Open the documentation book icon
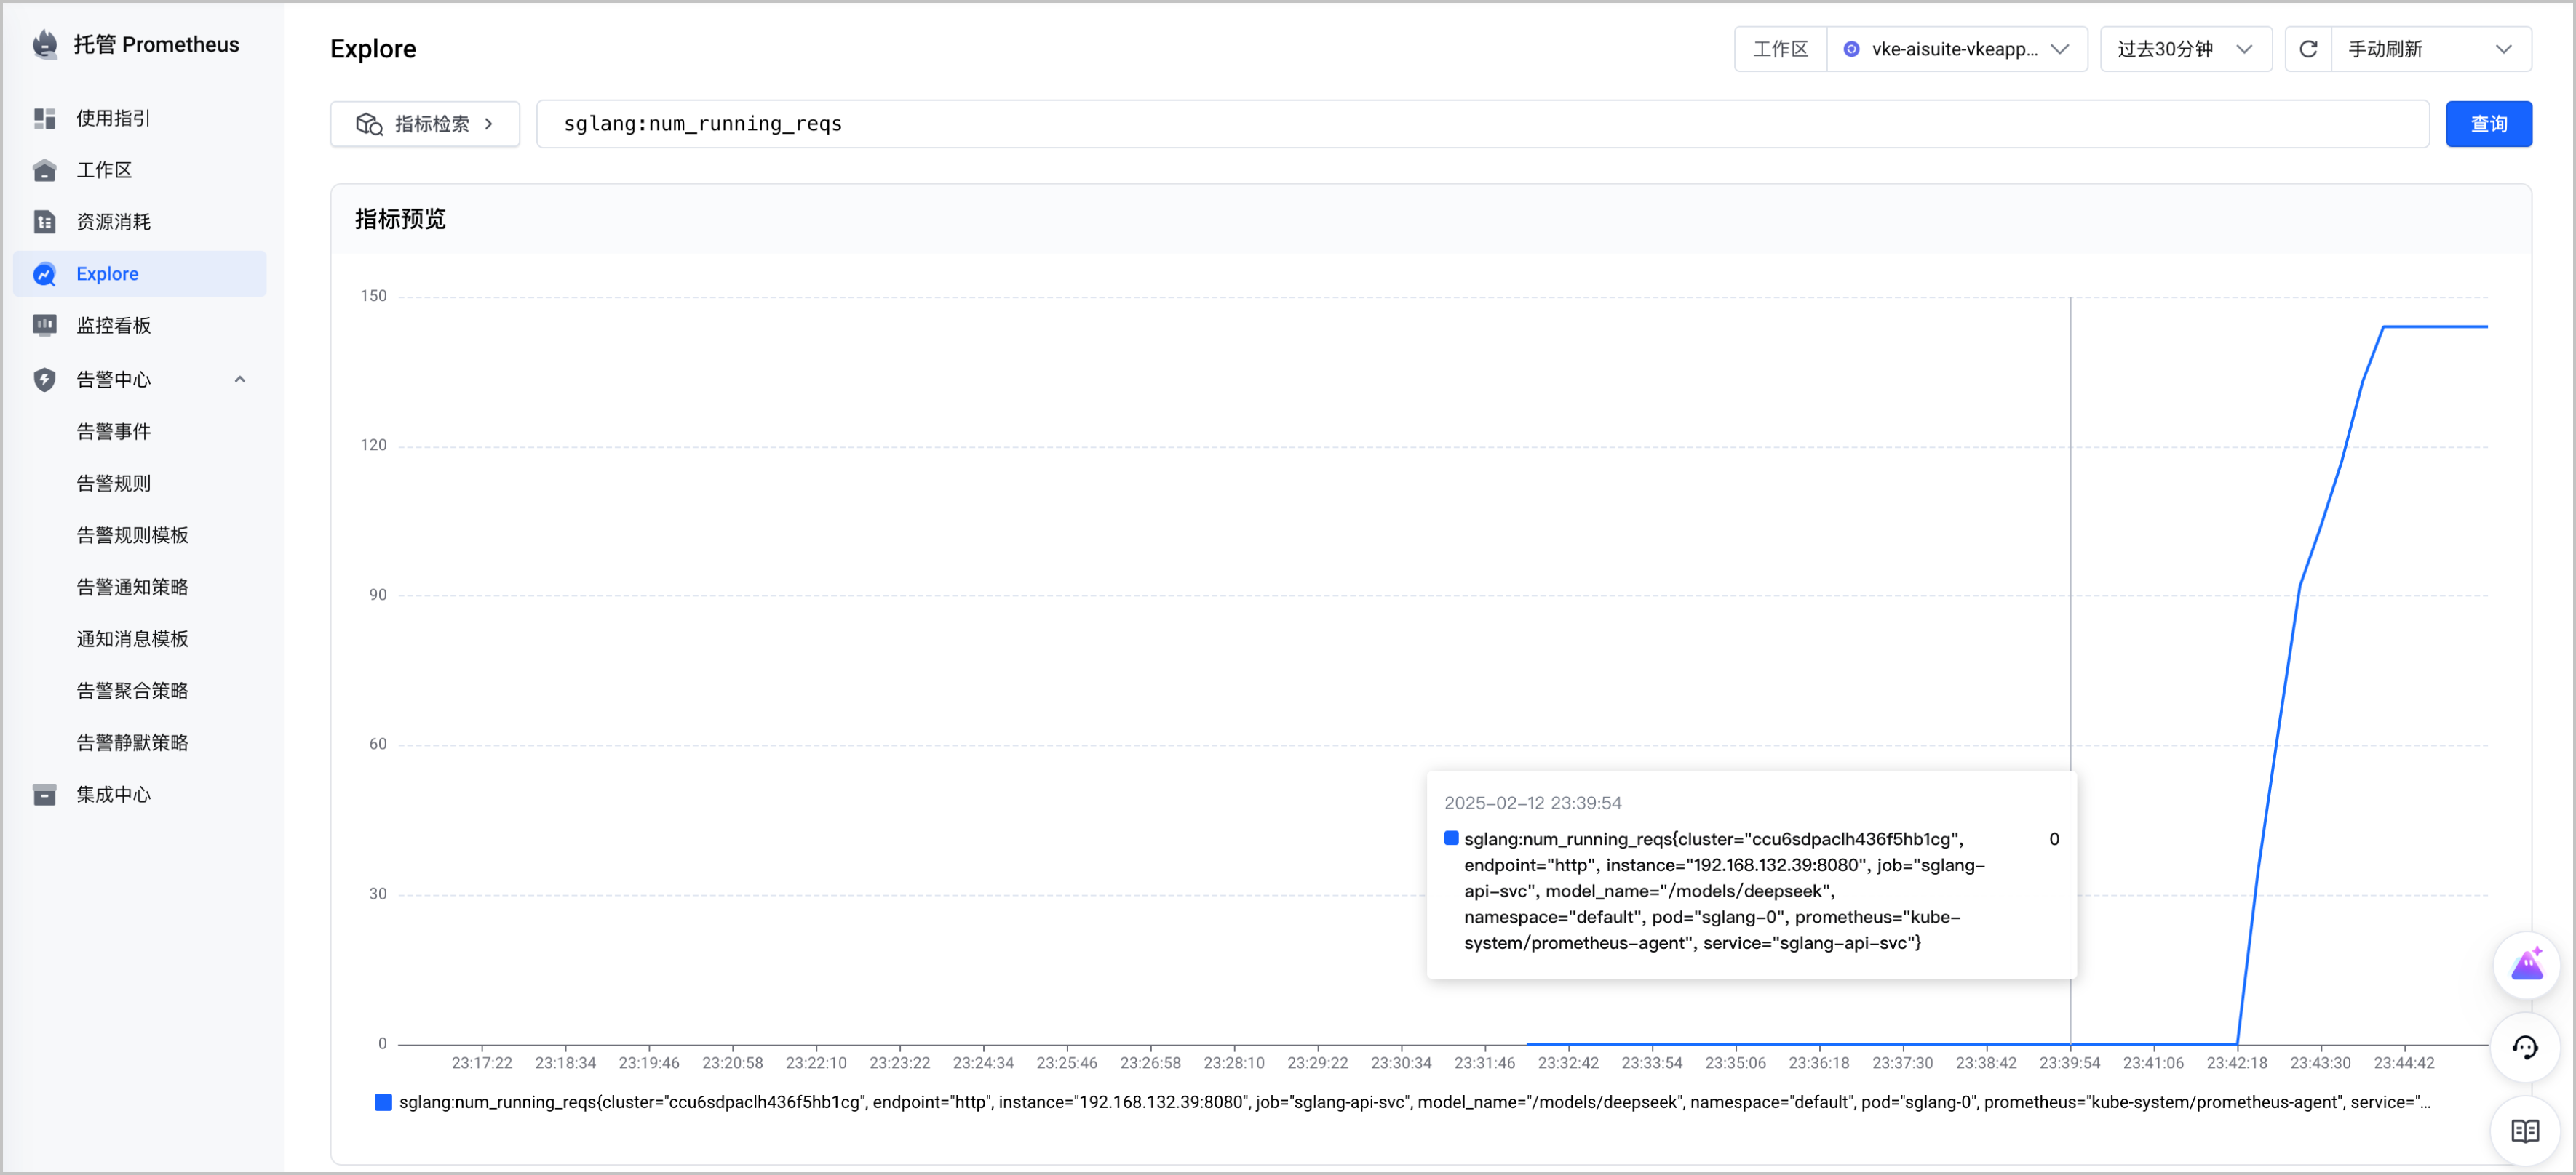This screenshot has height=1175, width=2576. tap(2526, 1130)
